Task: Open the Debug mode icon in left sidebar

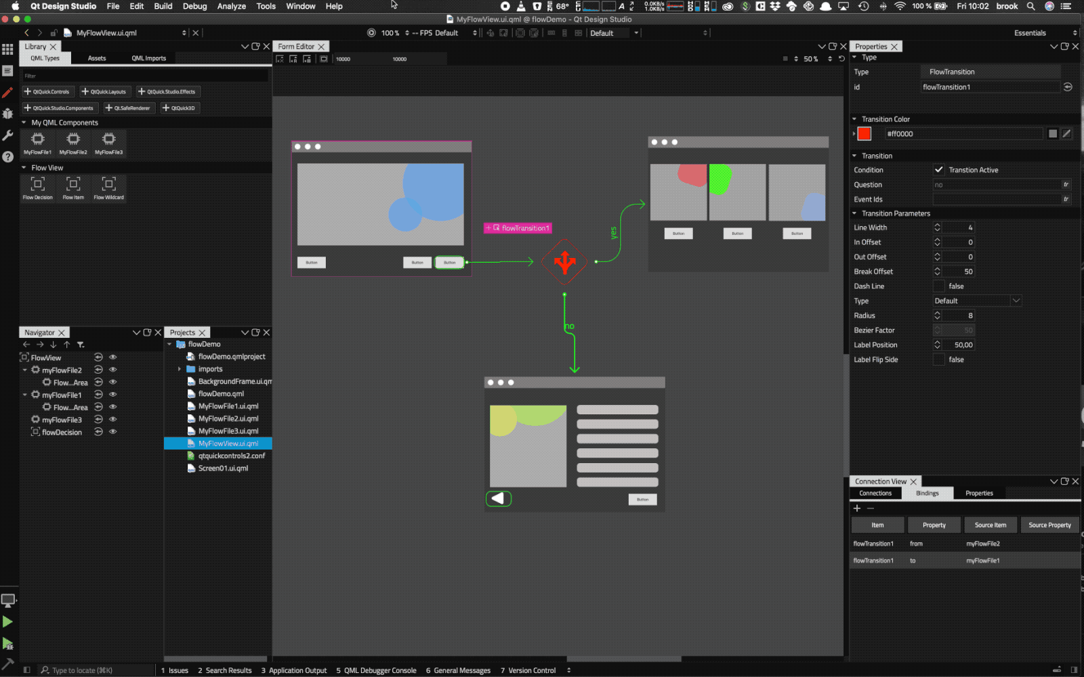Action: click(7, 114)
